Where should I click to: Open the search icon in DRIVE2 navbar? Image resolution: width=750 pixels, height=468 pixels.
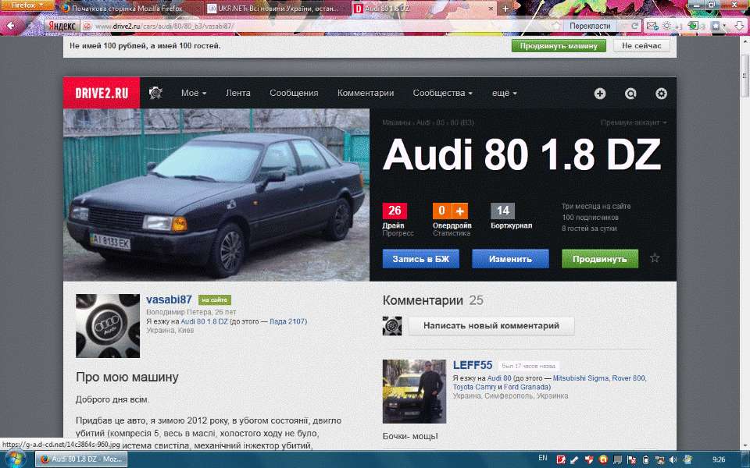[630, 94]
